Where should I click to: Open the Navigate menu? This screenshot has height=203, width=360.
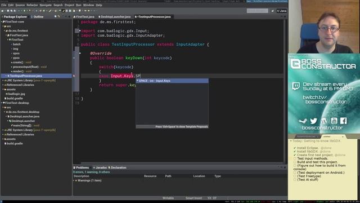[46, 5]
